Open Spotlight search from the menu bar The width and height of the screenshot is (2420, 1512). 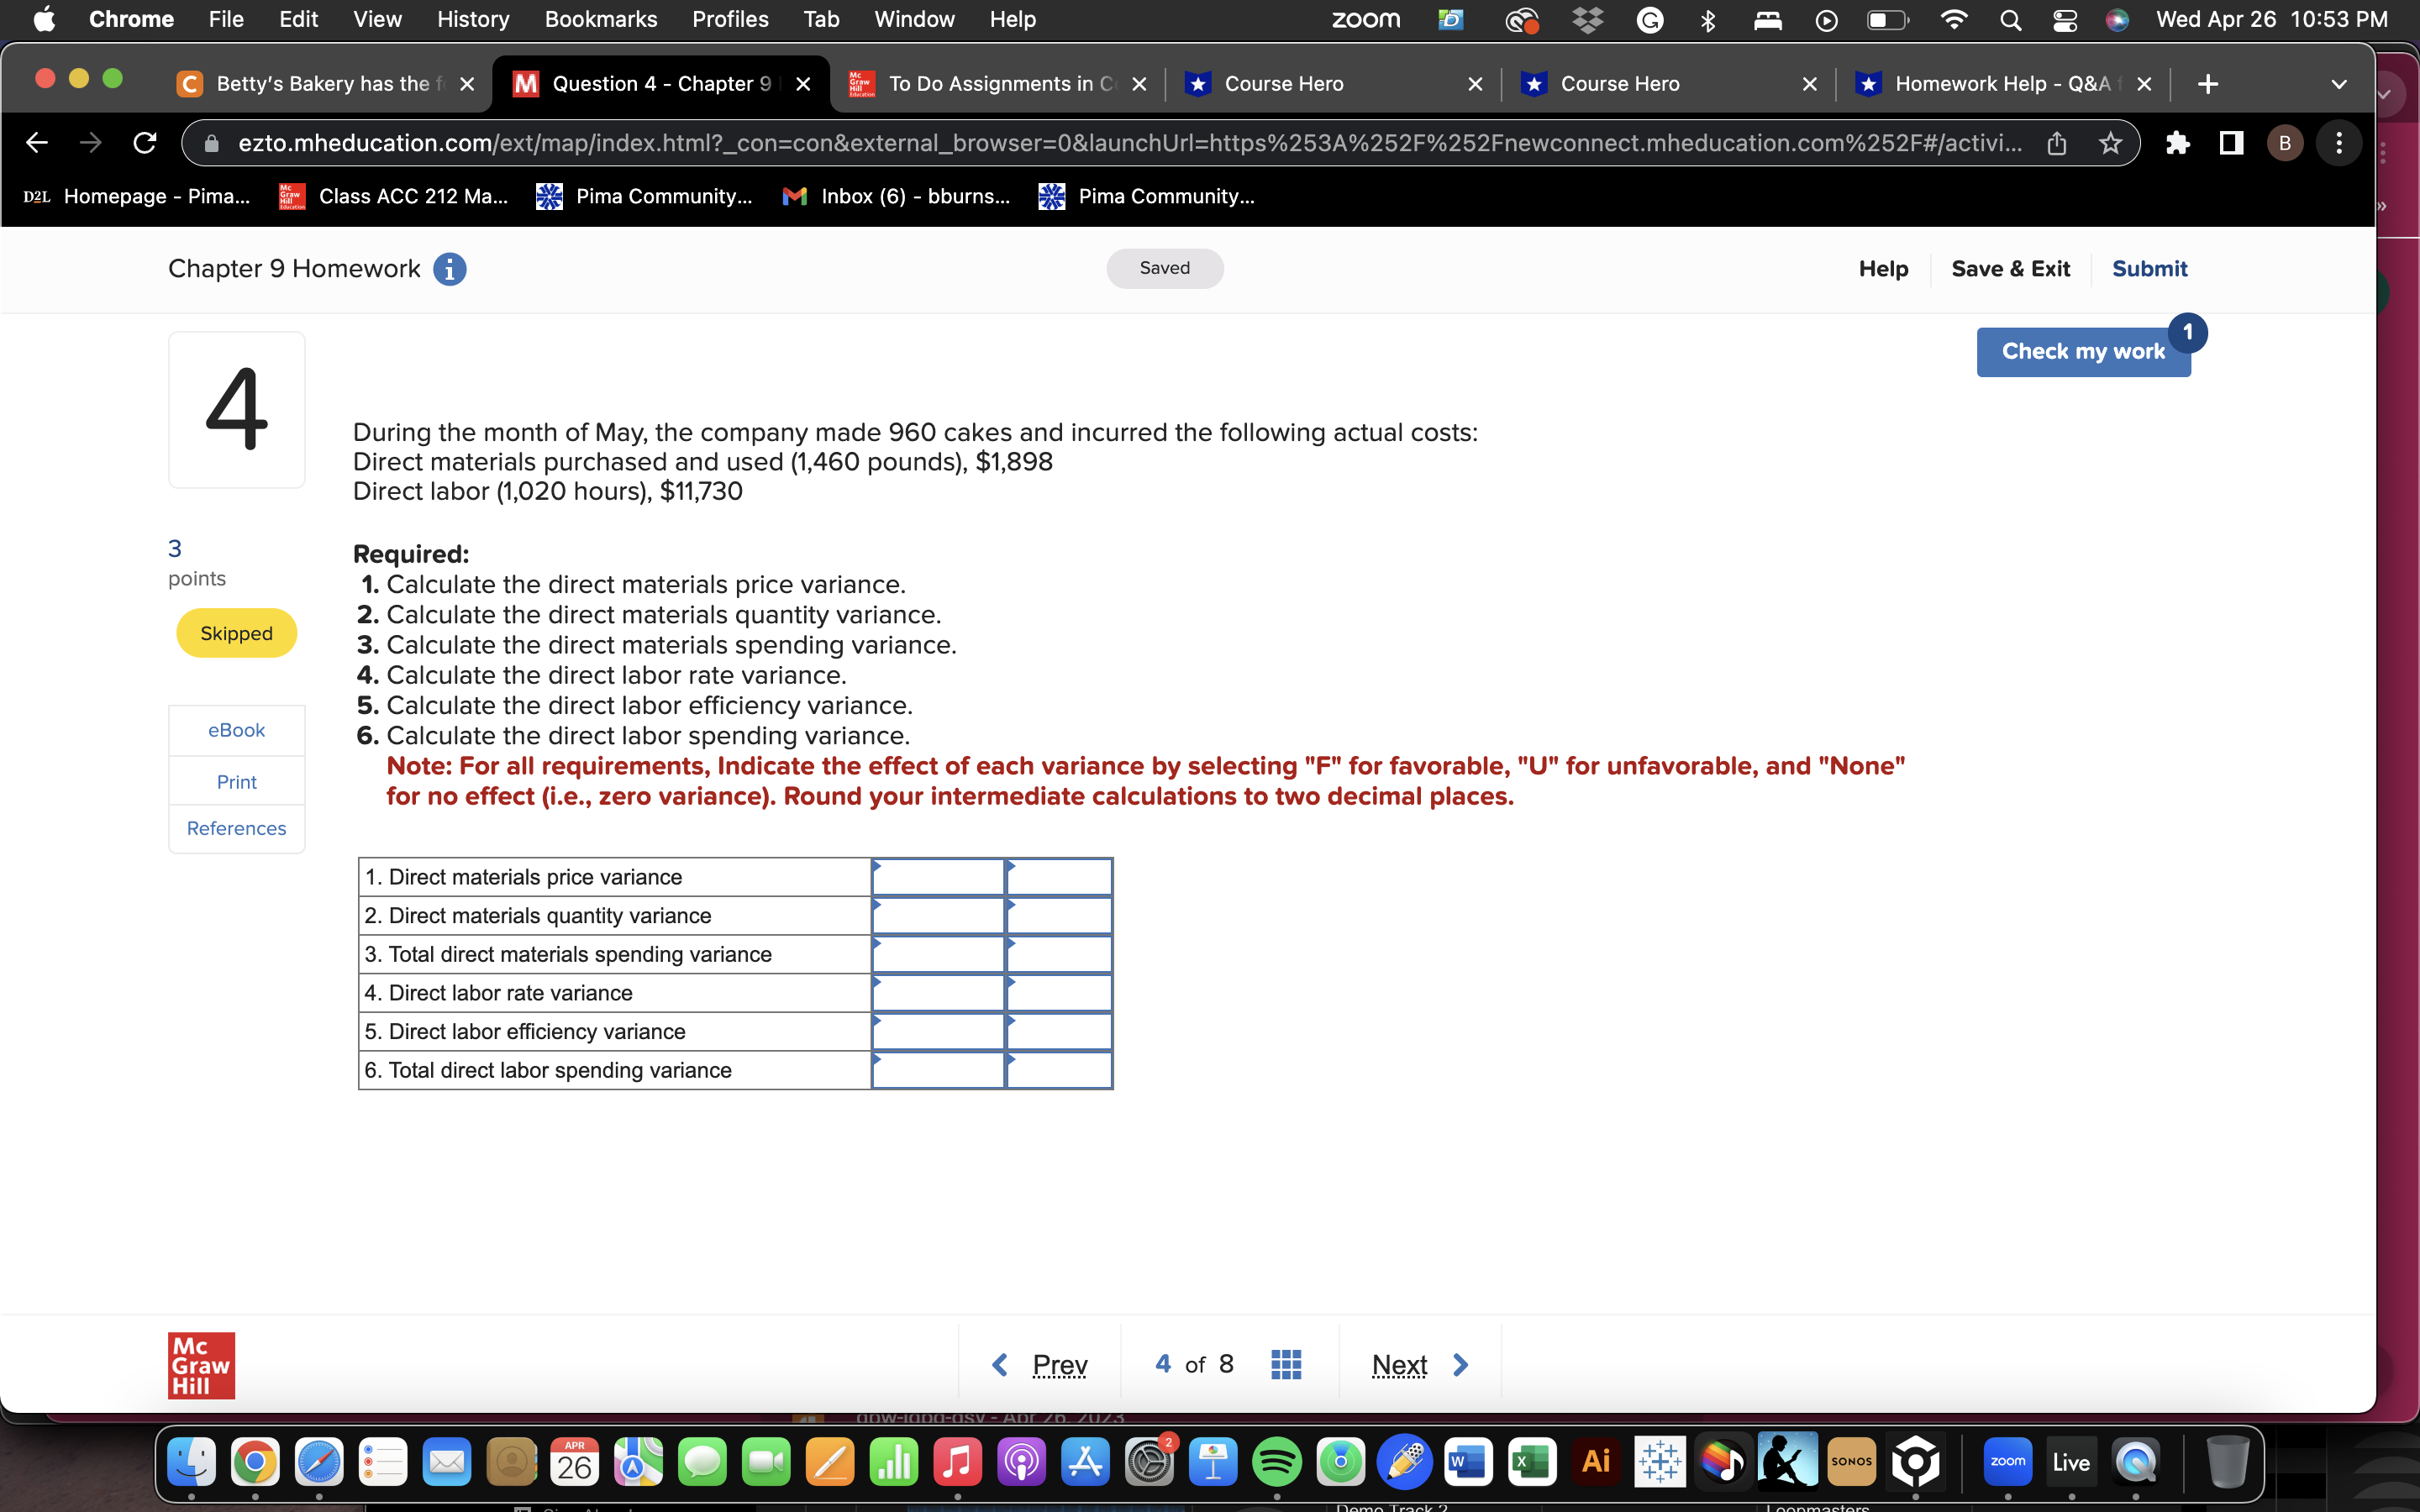point(2011,19)
